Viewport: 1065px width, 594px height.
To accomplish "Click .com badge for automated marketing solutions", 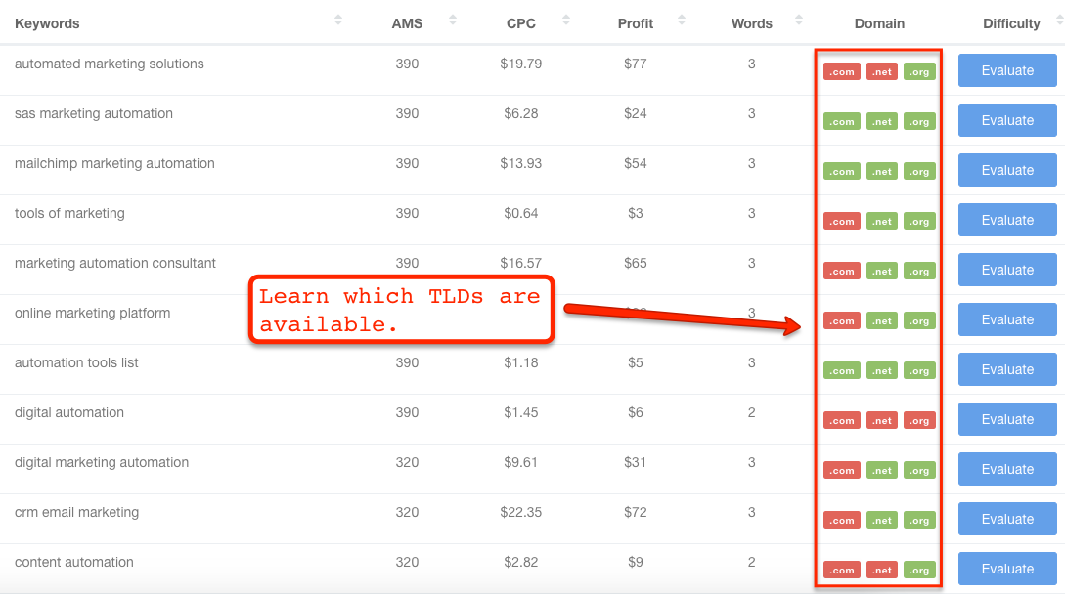I will tap(842, 72).
